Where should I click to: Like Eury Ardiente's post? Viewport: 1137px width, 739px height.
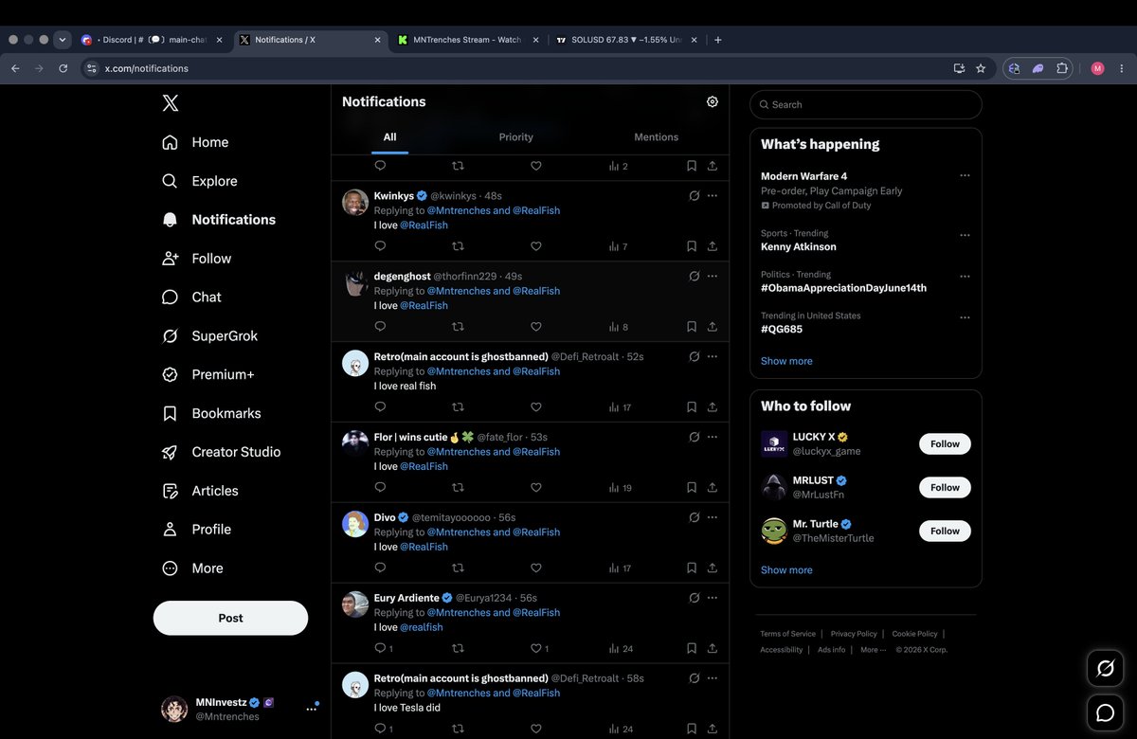[x=538, y=649]
